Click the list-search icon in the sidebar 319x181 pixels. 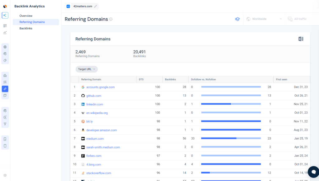tap(5, 82)
